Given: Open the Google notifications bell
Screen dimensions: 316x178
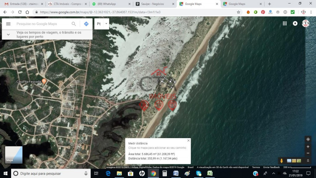Looking at the screenshot, I should (295, 23).
